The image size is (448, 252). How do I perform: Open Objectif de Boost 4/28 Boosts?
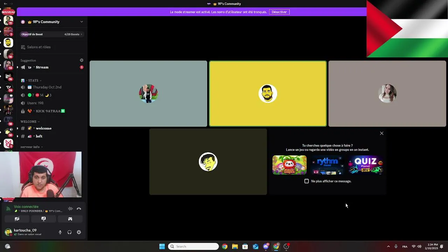52,34
